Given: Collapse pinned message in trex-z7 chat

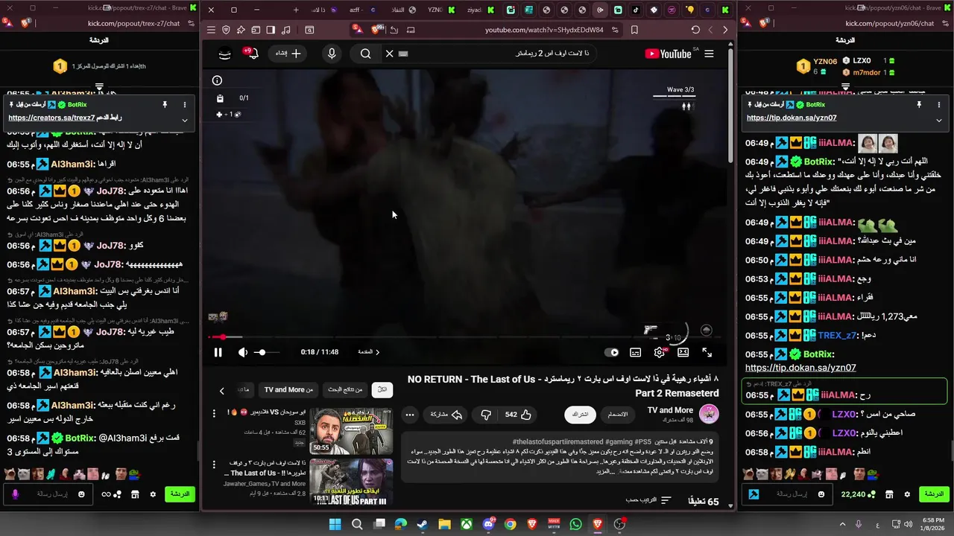Looking at the screenshot, I should [184, 120].
